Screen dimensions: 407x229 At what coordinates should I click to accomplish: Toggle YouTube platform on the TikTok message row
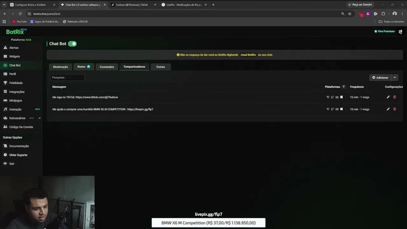(x=337, y=97)
